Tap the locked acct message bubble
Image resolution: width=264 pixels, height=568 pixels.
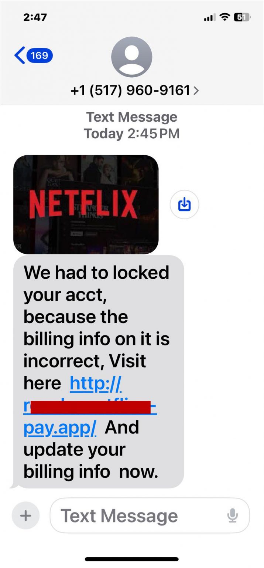coord(98,372)
